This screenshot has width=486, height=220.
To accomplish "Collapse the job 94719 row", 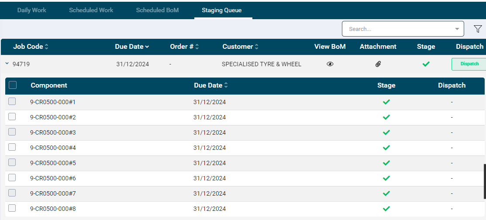I will pos(7,64).
